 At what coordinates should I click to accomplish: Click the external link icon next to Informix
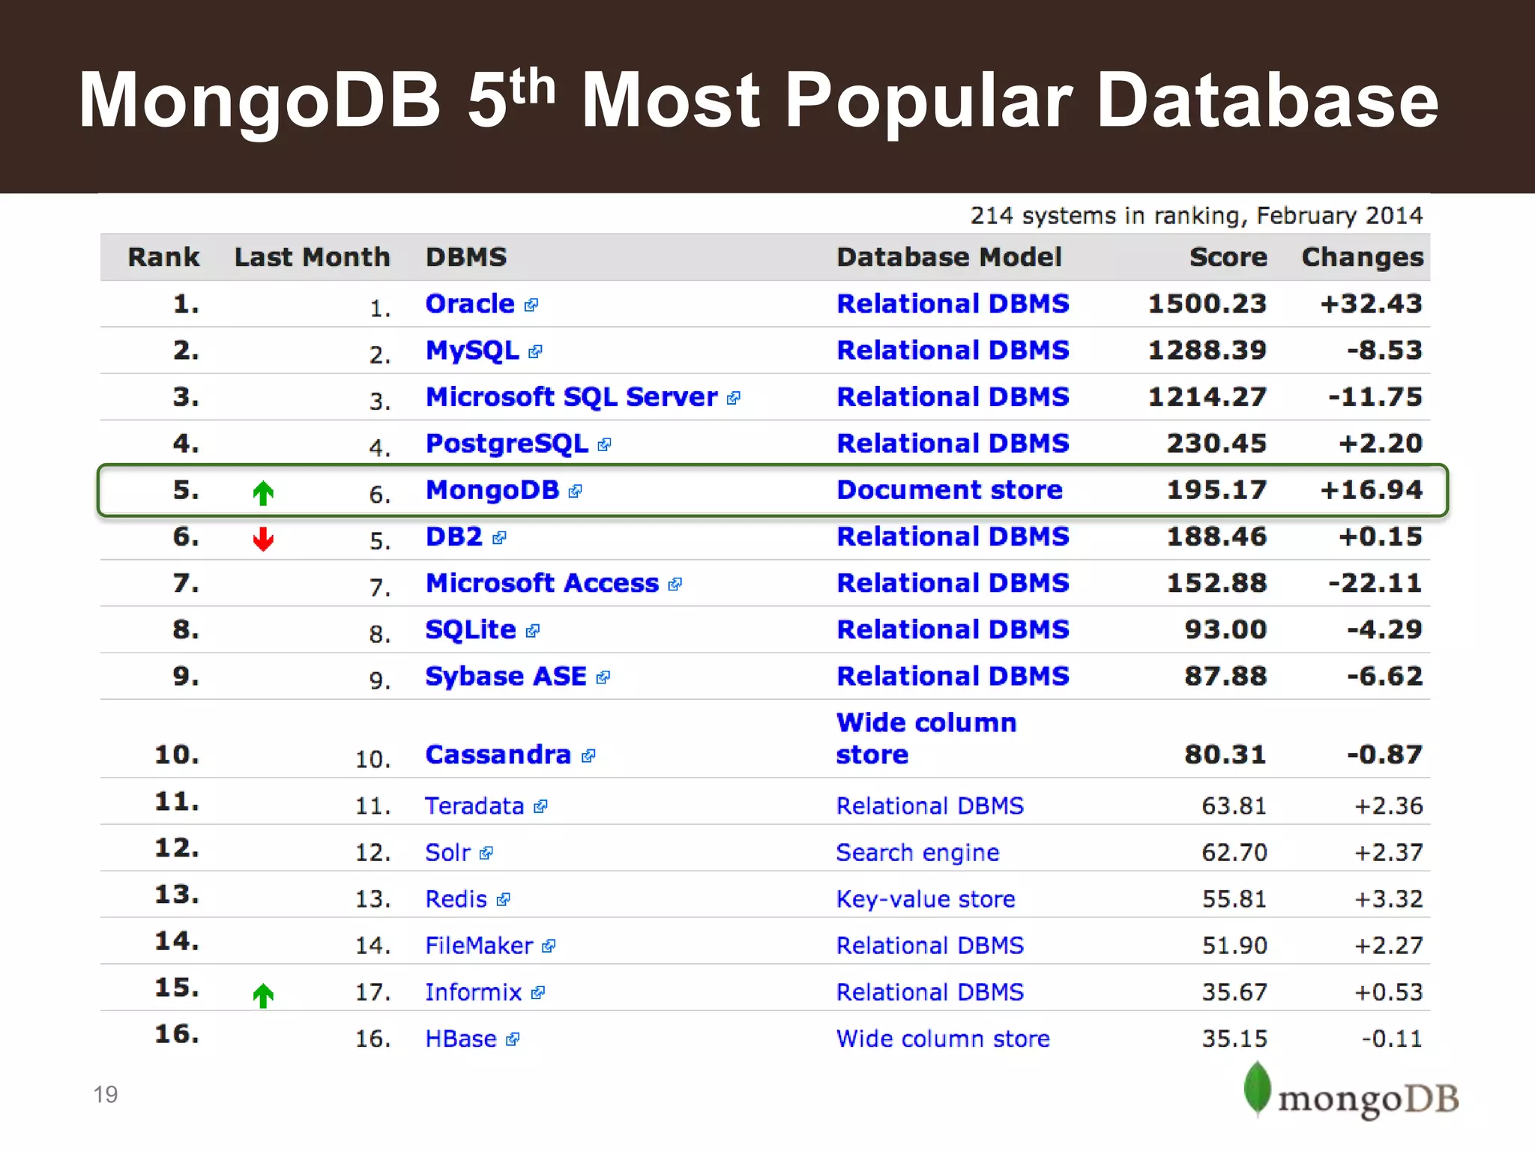[x=538, y=993]
